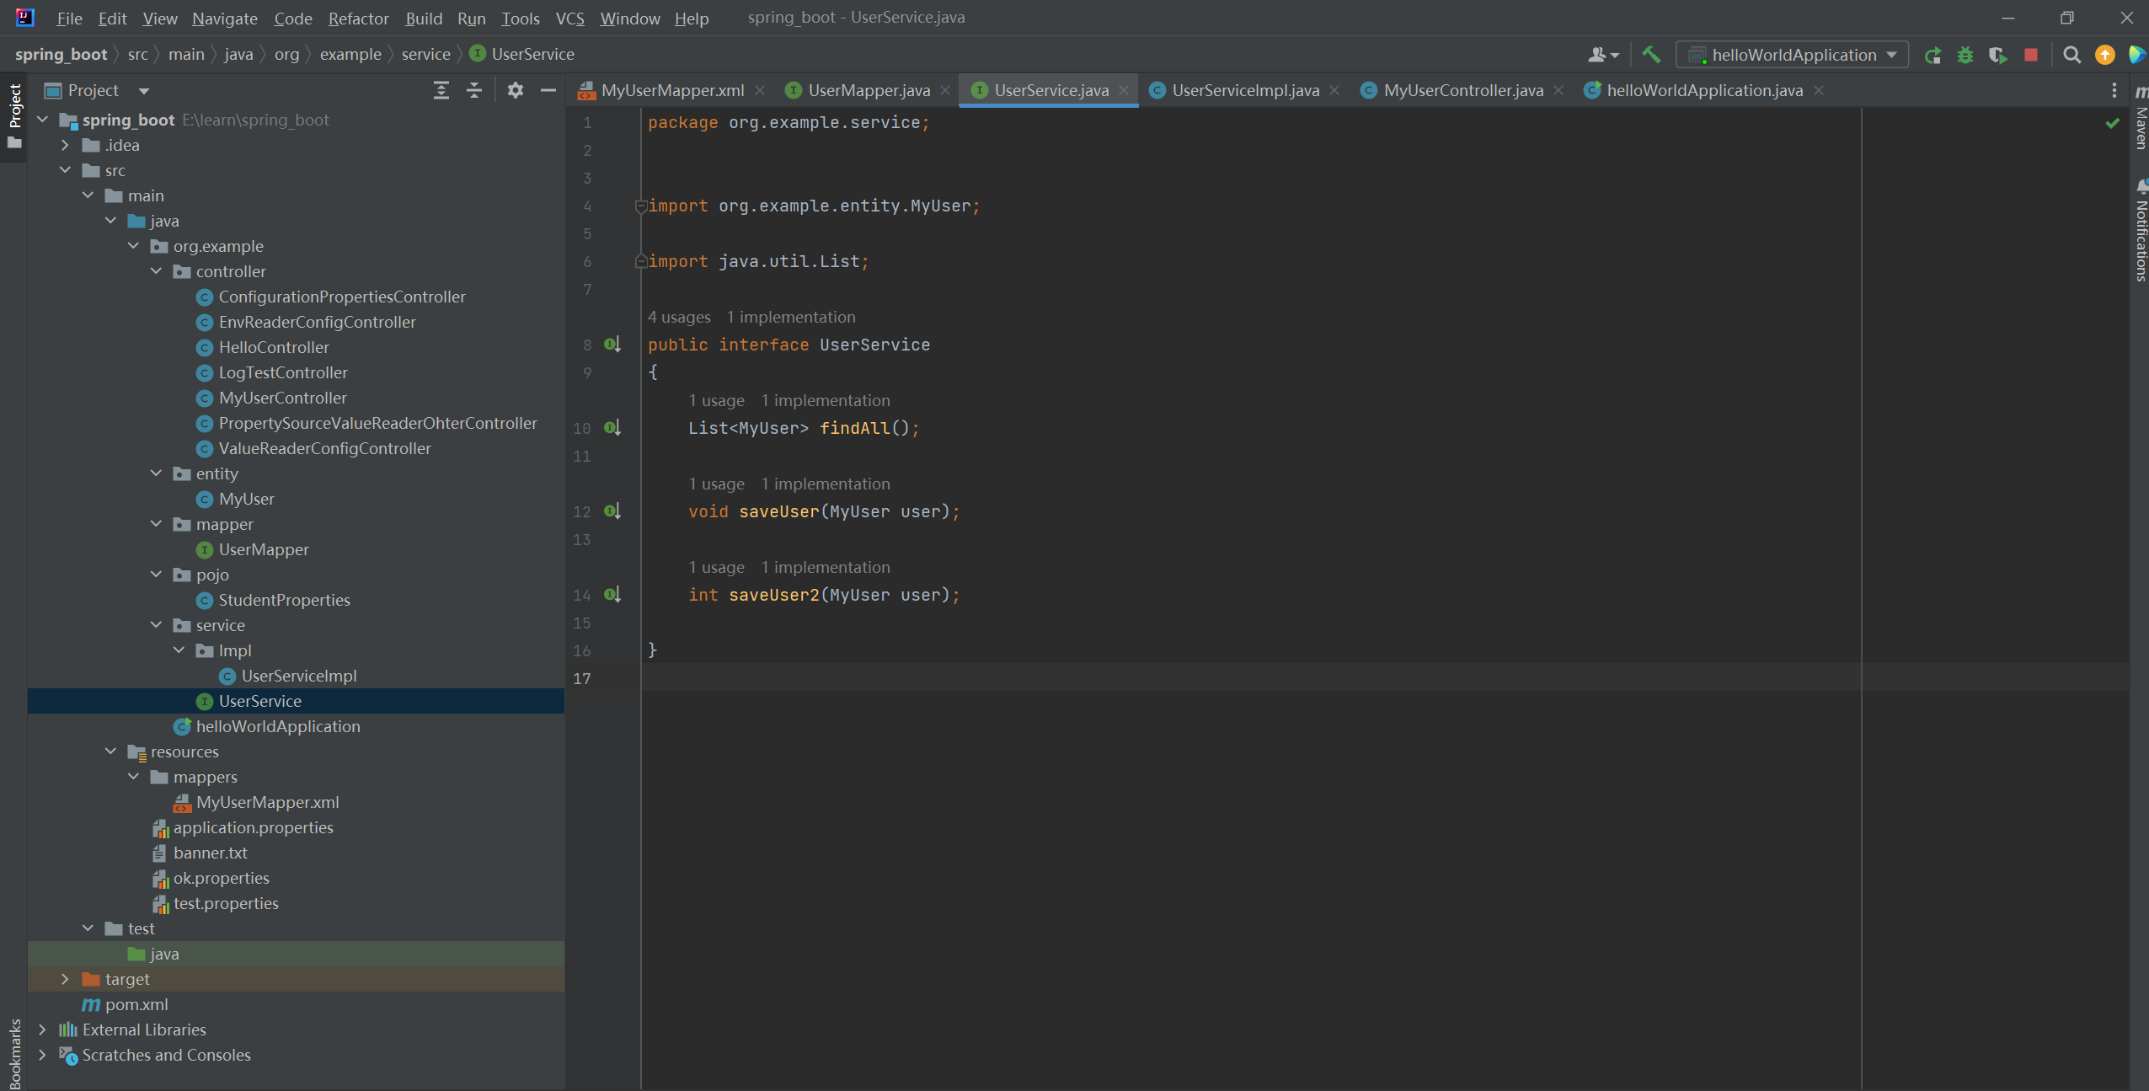Click the '1 implementation' hint above UserService
2149x1091 pixels.
point(790,317)
